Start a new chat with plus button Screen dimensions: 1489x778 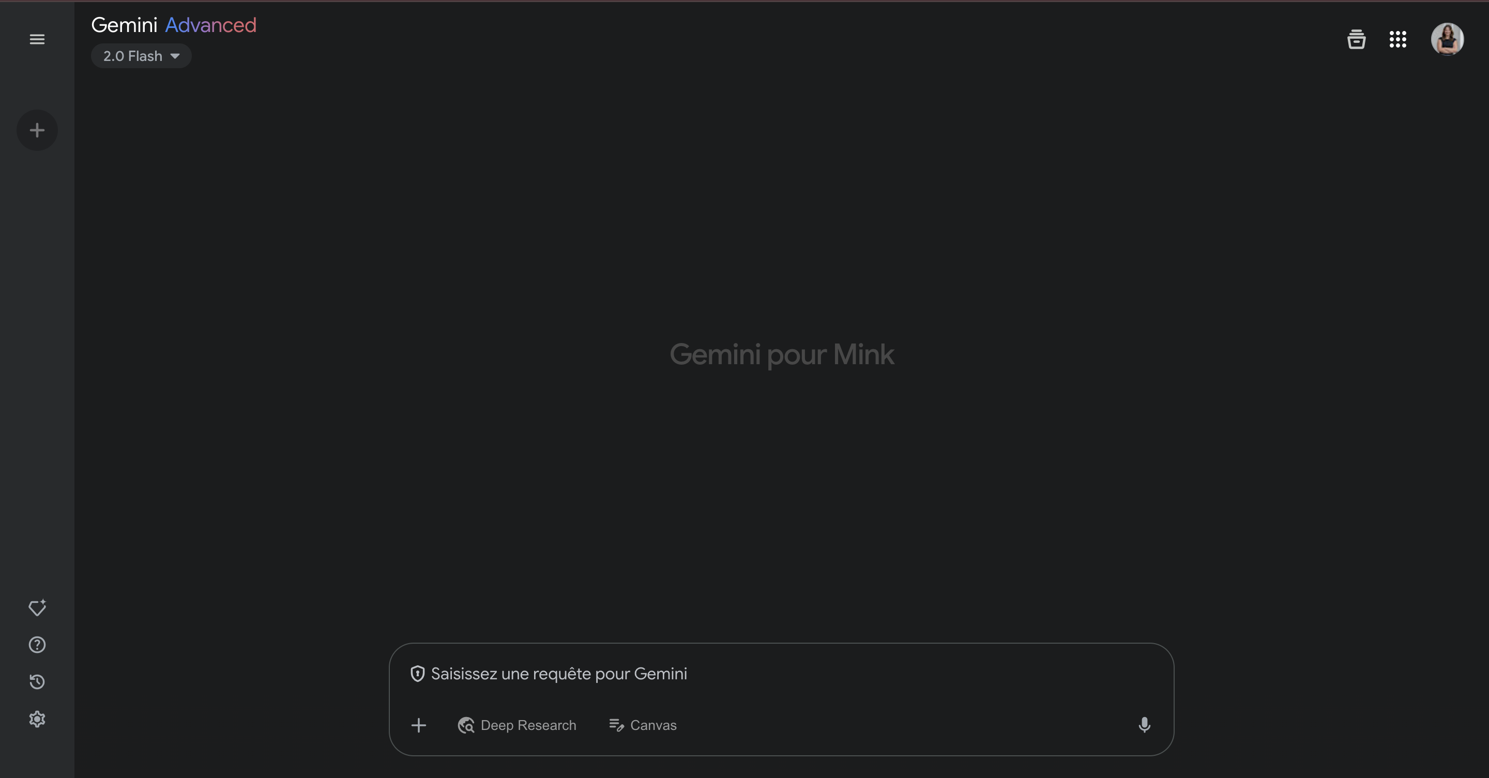(x=37, y=130)
